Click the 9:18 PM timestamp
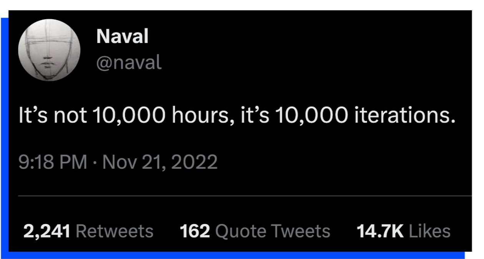 tap(53, 162)
